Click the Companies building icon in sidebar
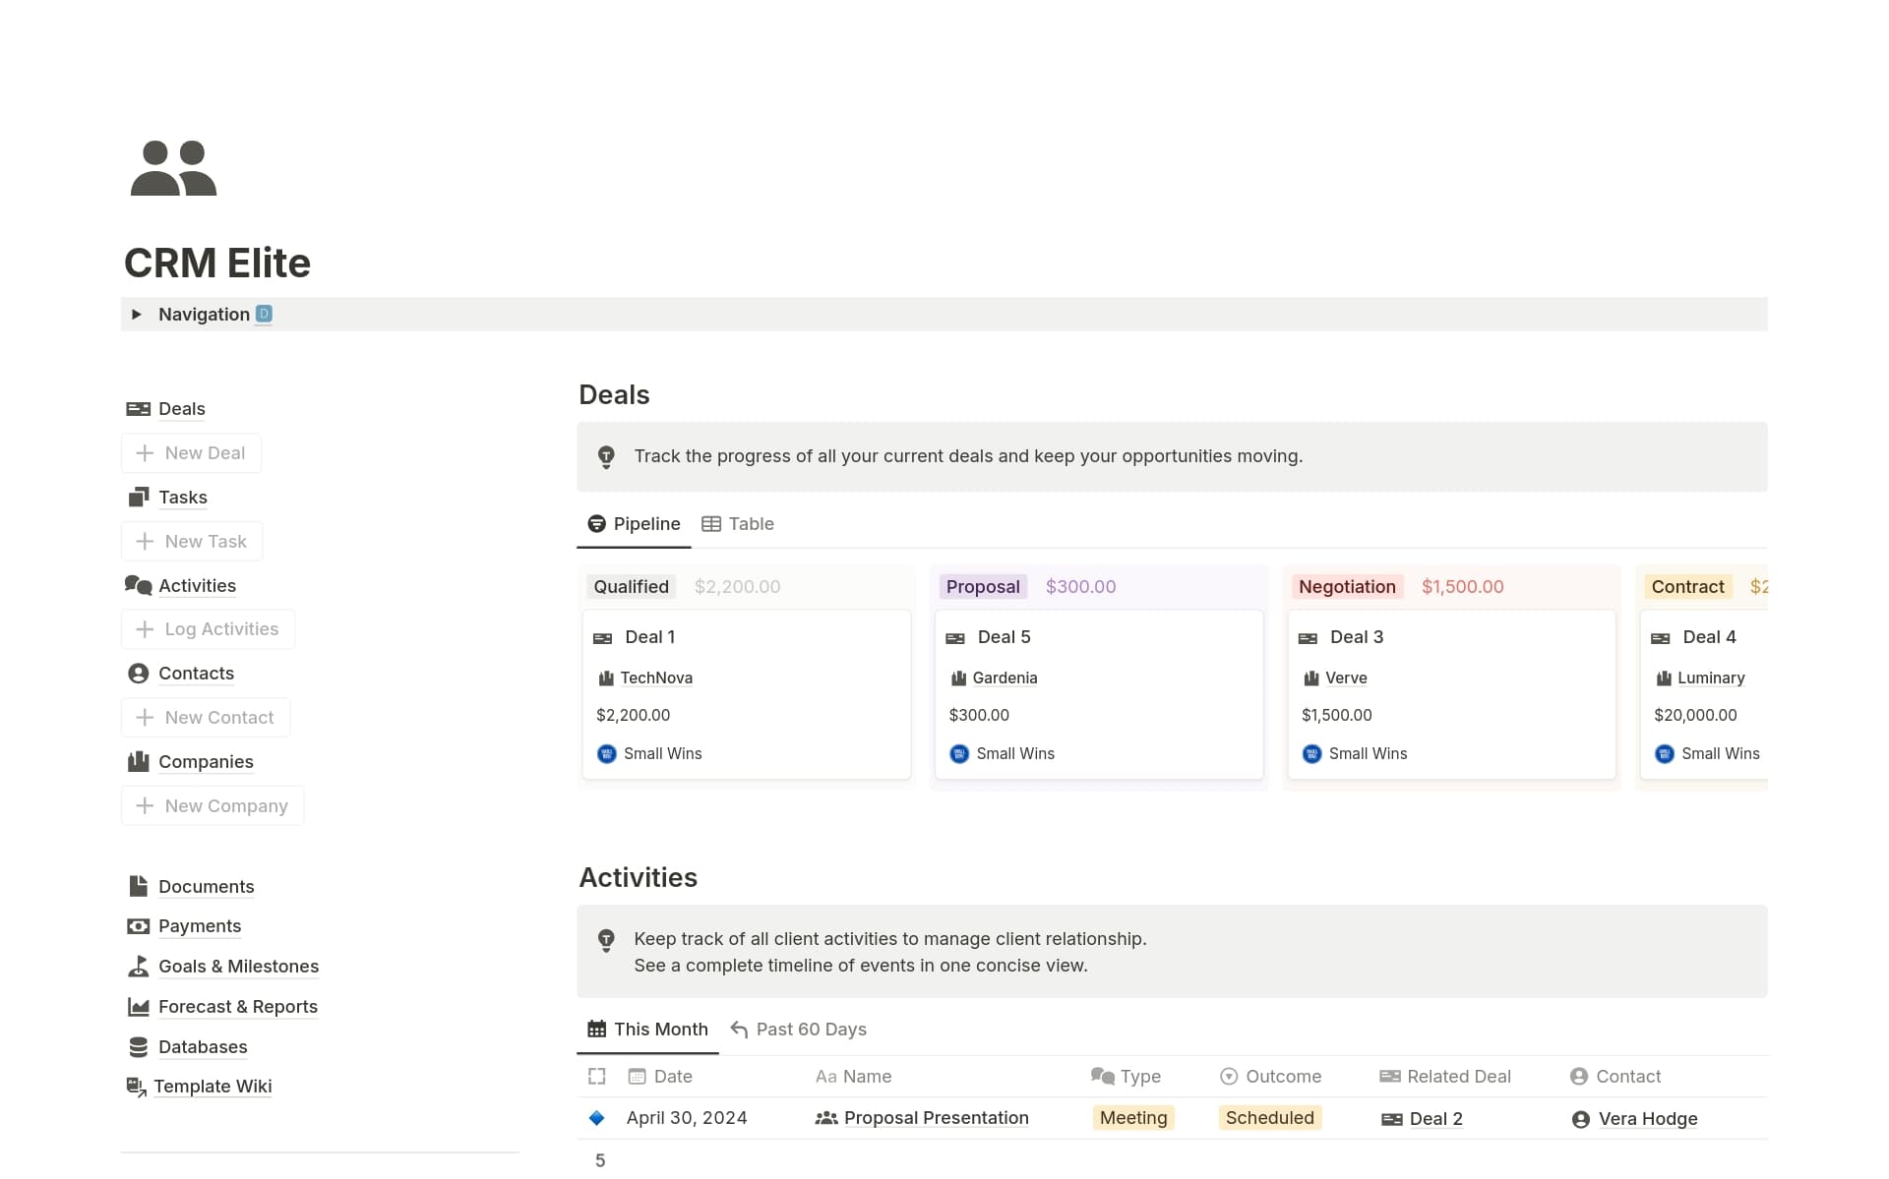 point(138,762)
